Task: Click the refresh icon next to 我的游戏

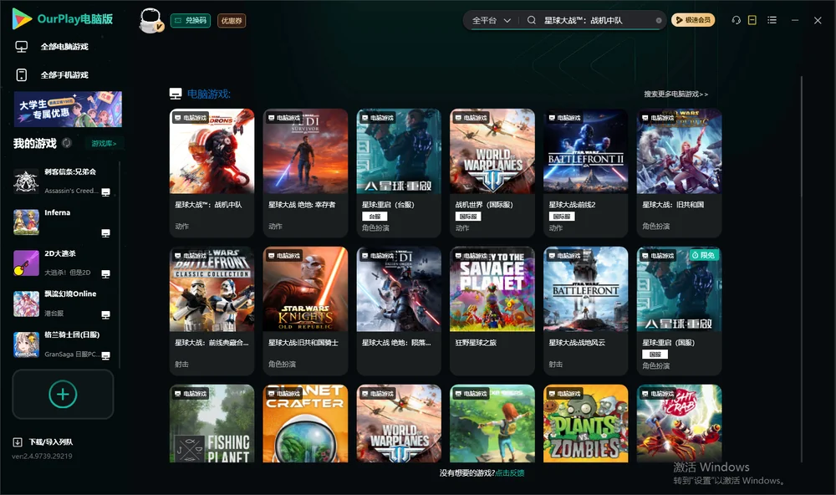Action: (x=67, y=143)
